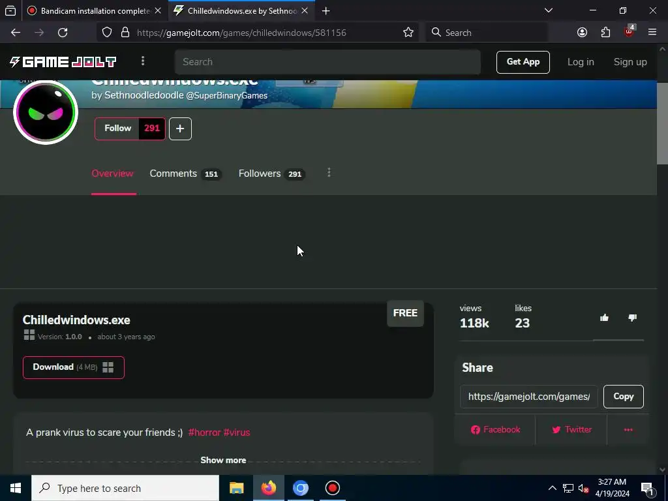The height and width of the screenshot is (501, 668).
Task: Open the extensions puzzle icon
Action: pyautogui.click(x=605, y=33)
